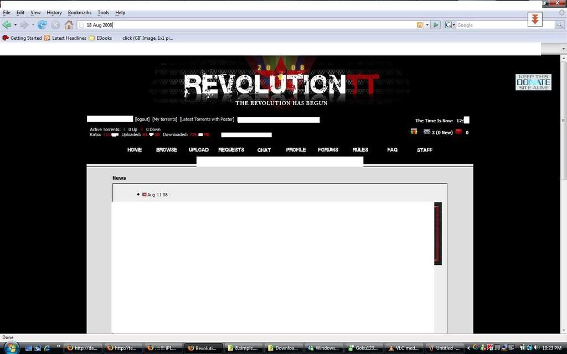Open the Forward button history dropdown arrow
Screen dimensions: 567x354
33,25
